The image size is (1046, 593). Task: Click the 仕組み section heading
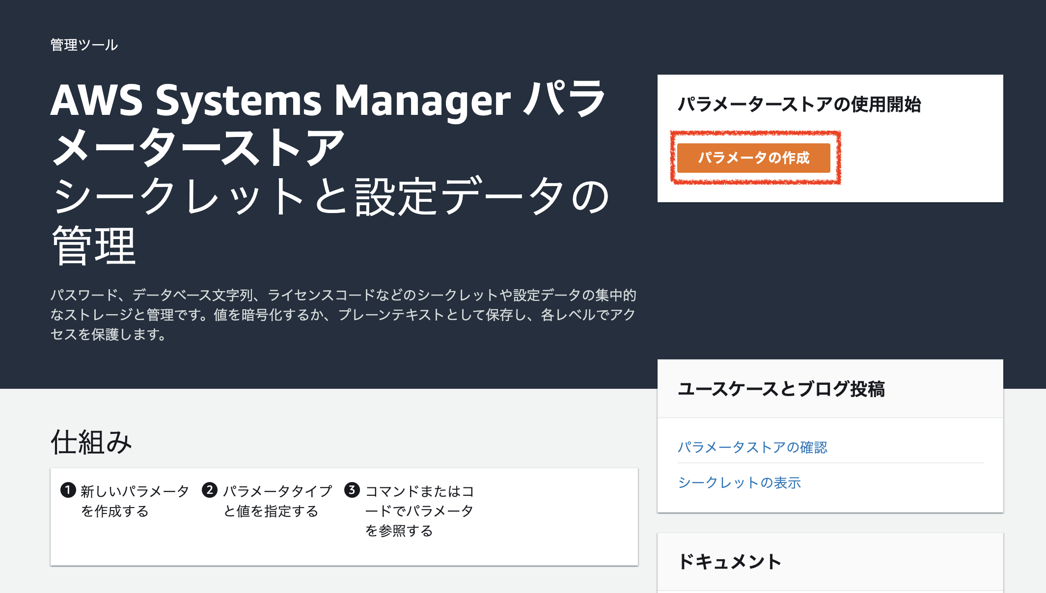pyautogui.click(x=91, y=442)
